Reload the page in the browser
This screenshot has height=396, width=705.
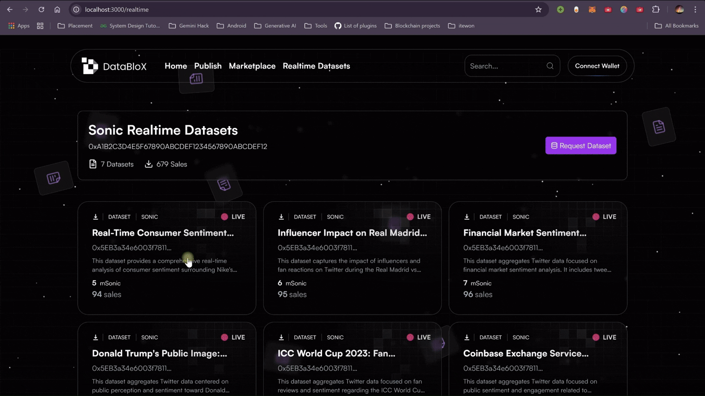point(41,9)
